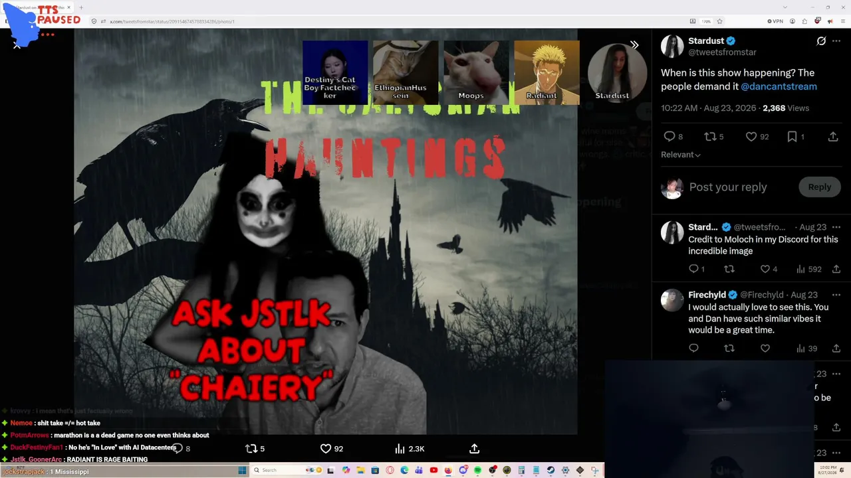Open more options on Firechyld's comment
851x478 pixels.
pyautogui.click(x=836, y=295)
